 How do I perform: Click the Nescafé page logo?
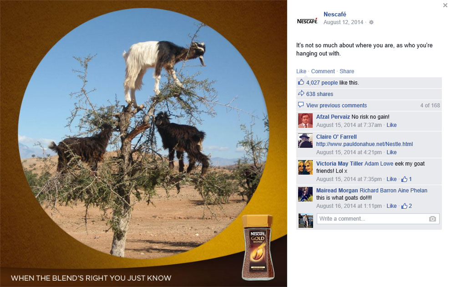coord(307,21)
